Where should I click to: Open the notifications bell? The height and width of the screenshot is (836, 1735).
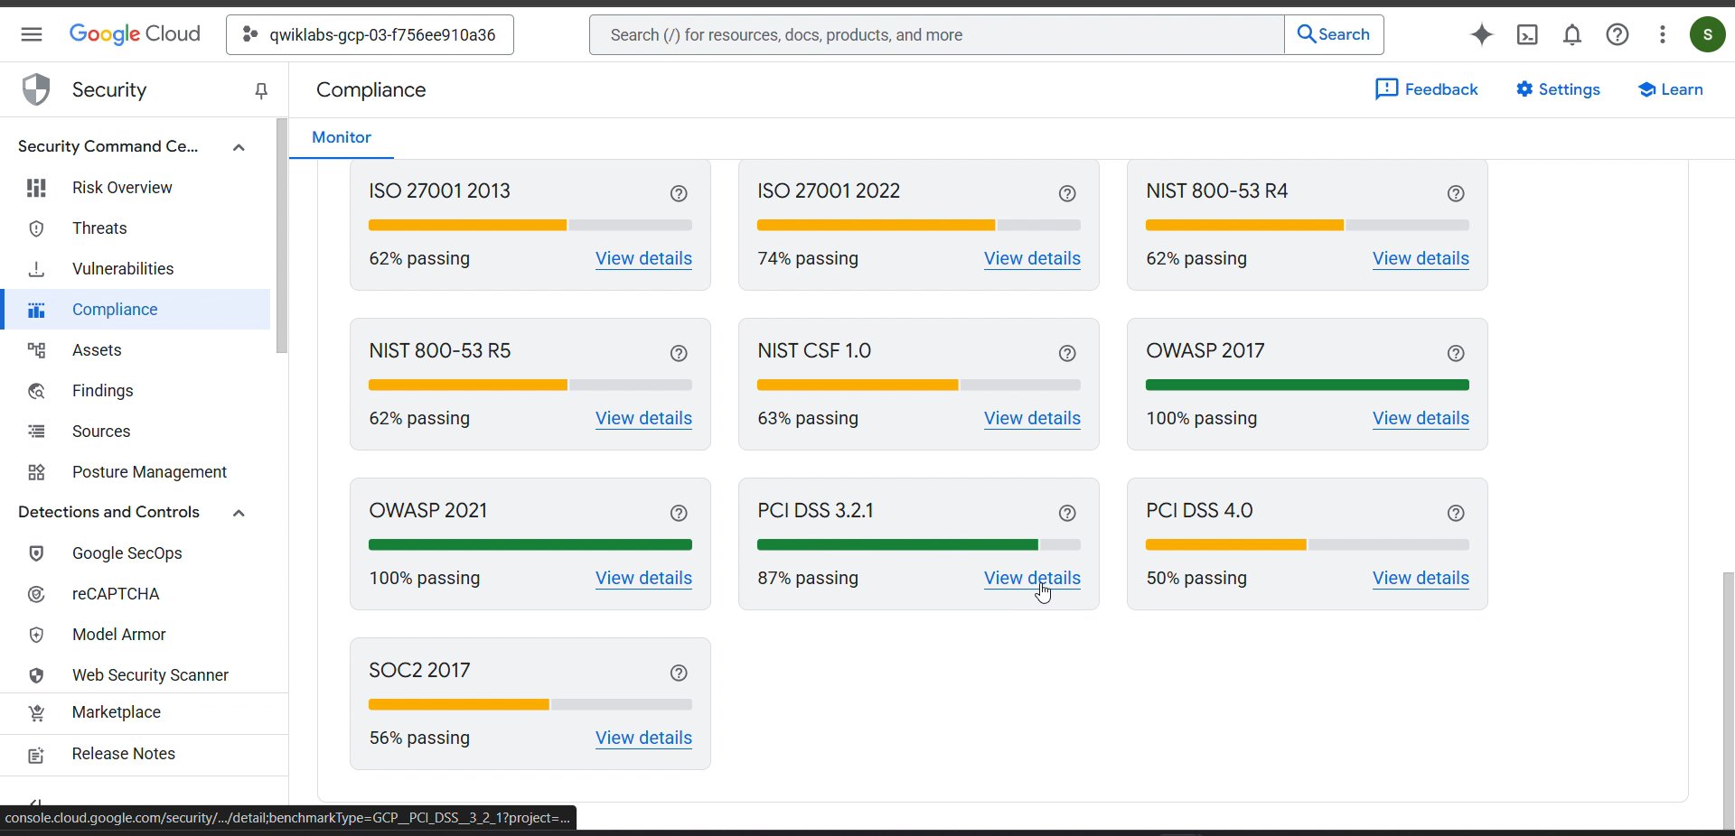pyautogui.click(x=1572, y=34)
